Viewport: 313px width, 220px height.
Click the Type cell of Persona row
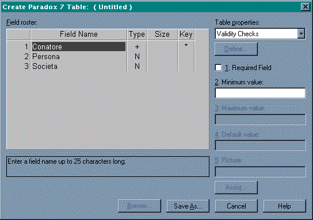click(x=137, y=56)
